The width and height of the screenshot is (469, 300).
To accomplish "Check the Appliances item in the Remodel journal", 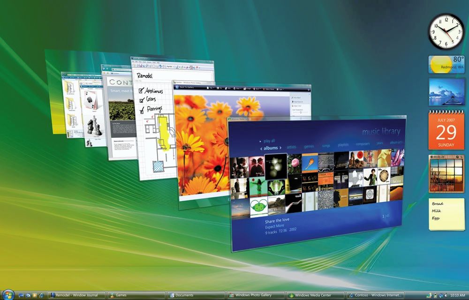I will click(x=141, y=91).
